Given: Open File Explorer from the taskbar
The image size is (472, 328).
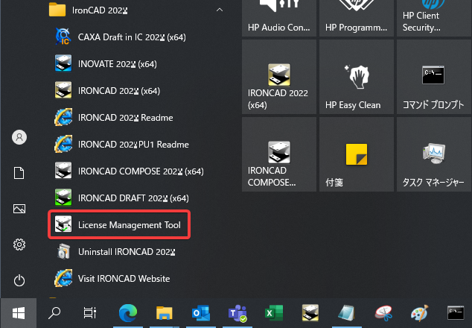Looking at the screenshot, I should click(165, 313).
